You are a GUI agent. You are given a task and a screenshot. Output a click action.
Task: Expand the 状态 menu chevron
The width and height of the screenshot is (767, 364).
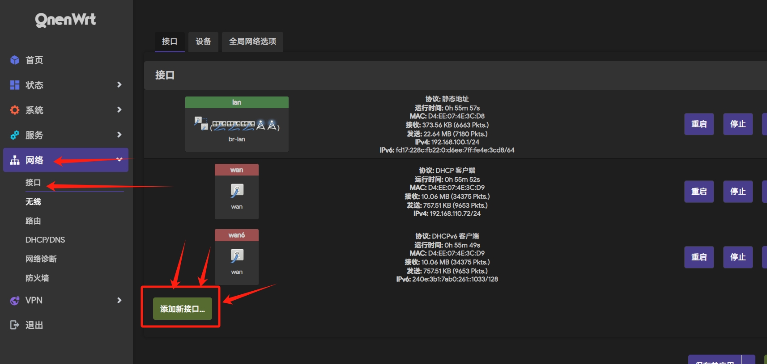(119, 85)
